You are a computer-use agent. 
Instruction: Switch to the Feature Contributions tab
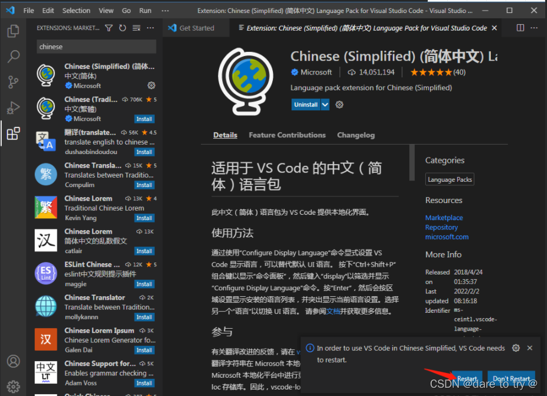coord(287,135)
